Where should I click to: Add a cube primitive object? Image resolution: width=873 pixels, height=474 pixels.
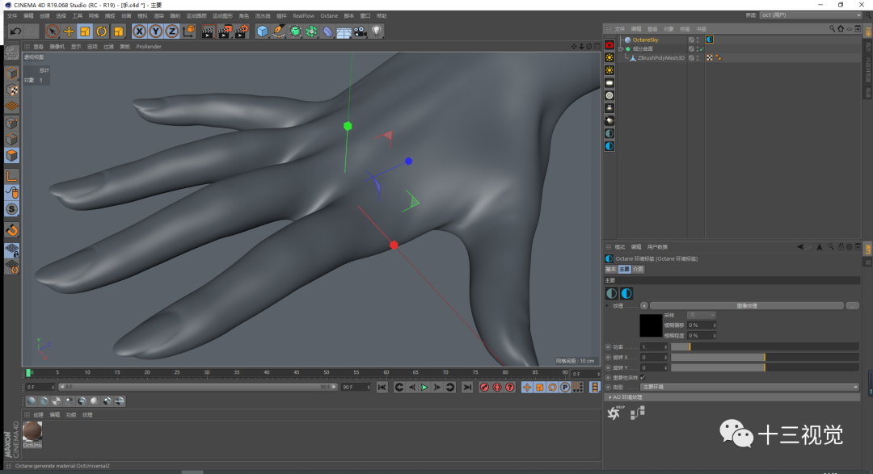(262, 31)
